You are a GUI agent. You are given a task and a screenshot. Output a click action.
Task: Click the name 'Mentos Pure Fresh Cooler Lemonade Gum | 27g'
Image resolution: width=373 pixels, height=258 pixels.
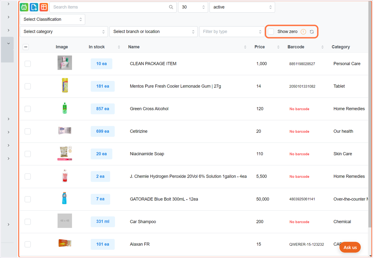(x=175, y=86)
